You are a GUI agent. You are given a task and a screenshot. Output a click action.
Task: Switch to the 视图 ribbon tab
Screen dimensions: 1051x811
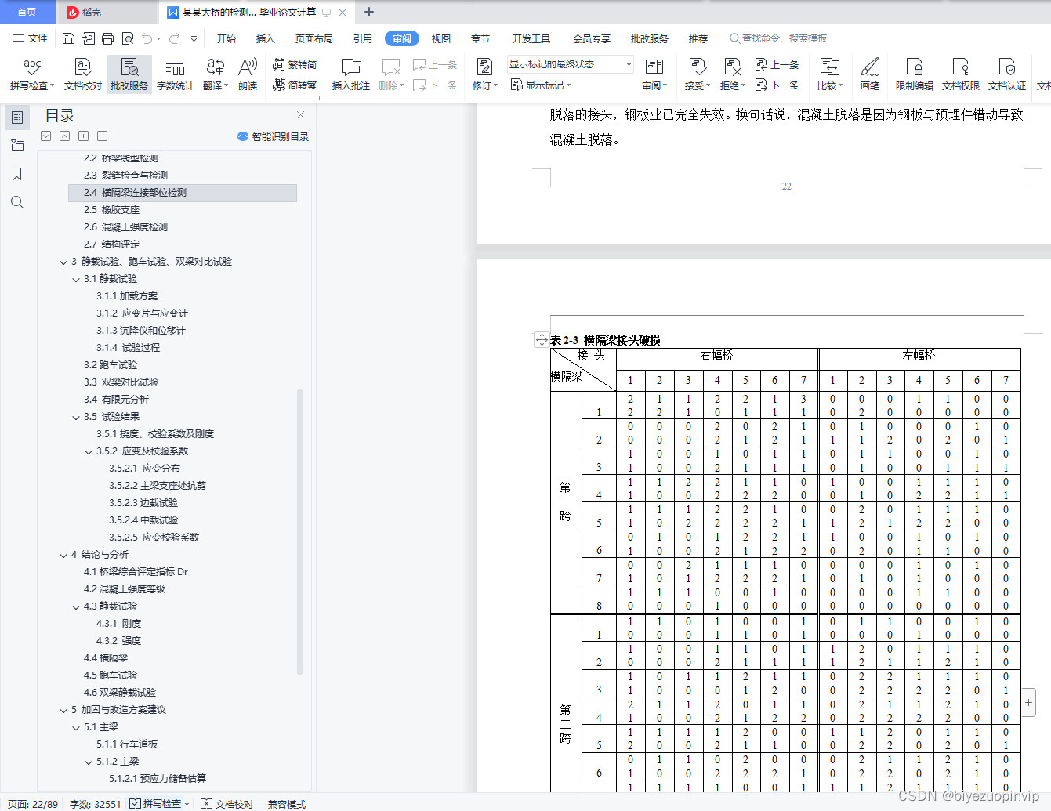click(441, 38)
